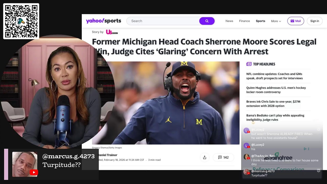Click author name Daniel Trainor
Screen dimensions: 327x184
point(107,155)
